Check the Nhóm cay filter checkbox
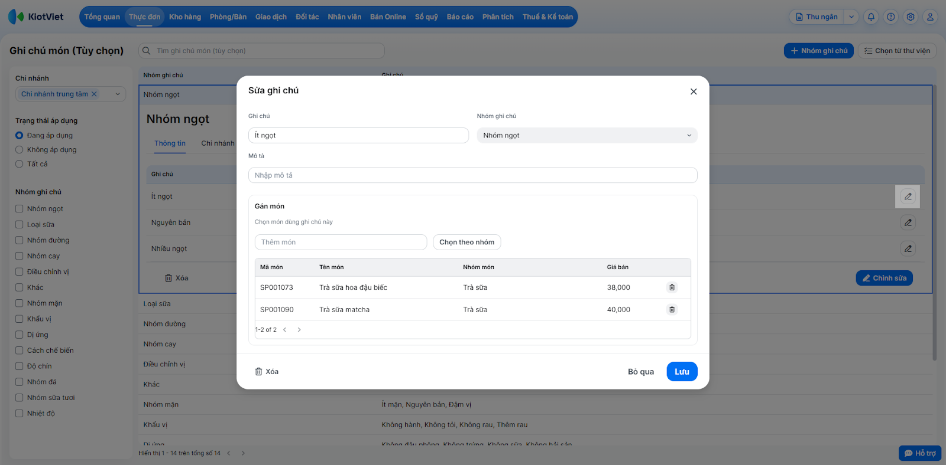 tap(20, 256)
